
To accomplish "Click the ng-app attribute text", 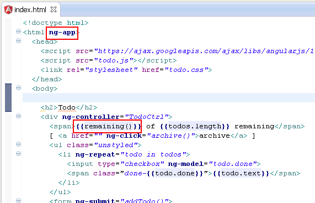I will point(62,33).
